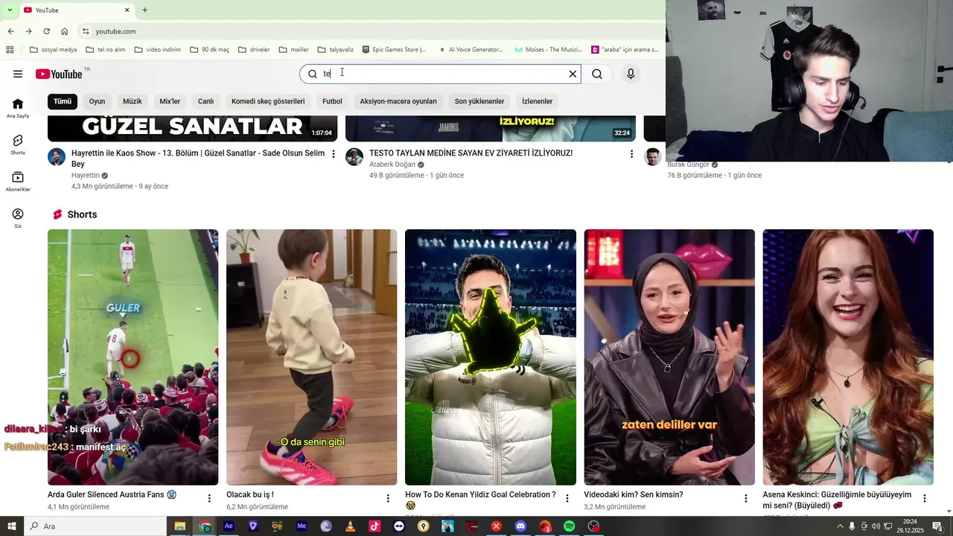Start voice search with microphone

point(631,74)
